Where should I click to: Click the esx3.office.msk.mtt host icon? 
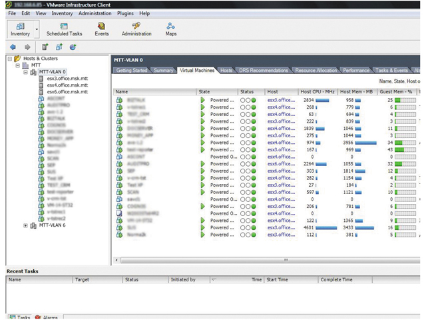[x=41, y=79]
